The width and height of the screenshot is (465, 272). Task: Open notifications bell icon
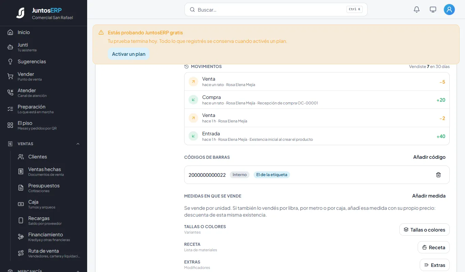pyautogui.click(x=417, y=10)
